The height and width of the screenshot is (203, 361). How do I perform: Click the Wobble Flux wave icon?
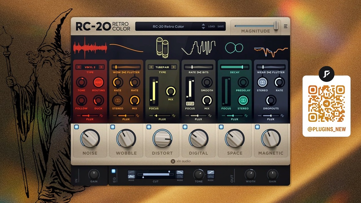click(137, 115)
